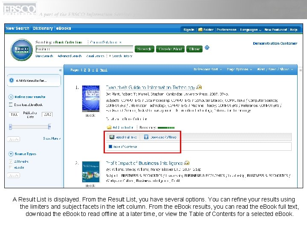This screenshot has height=230, width=307.
Task: Click the EBSCOhost round logo
Action: pyautogui.click(x=22, y=50)
